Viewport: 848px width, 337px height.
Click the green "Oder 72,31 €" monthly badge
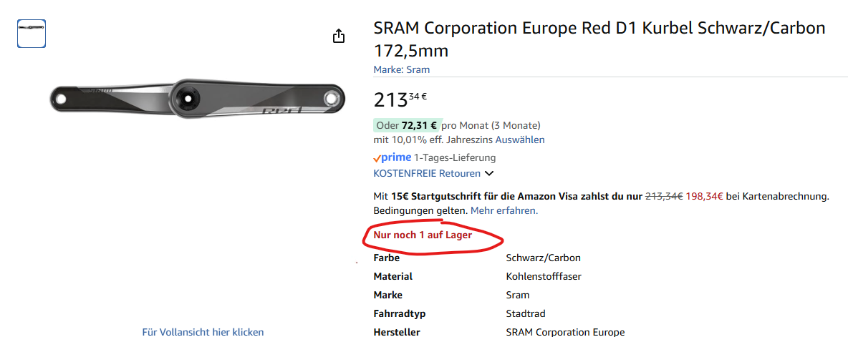(408, 125)
